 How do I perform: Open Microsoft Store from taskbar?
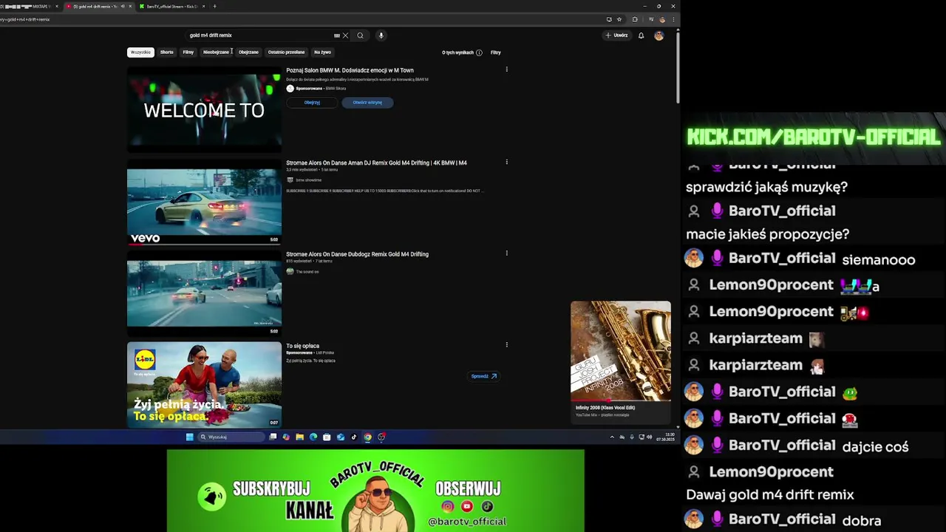pos(327,437)
